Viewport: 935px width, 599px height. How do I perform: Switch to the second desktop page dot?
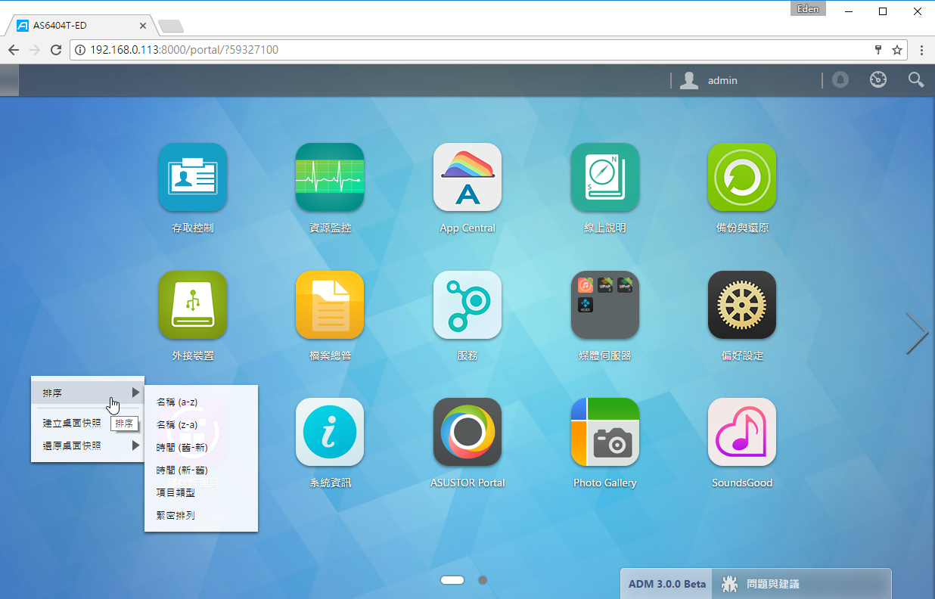coord(483,580)
